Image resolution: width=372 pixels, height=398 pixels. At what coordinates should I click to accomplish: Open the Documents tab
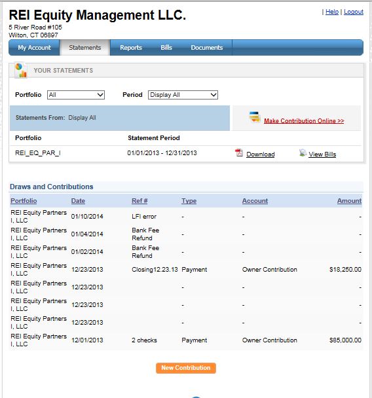click(207, 48)
